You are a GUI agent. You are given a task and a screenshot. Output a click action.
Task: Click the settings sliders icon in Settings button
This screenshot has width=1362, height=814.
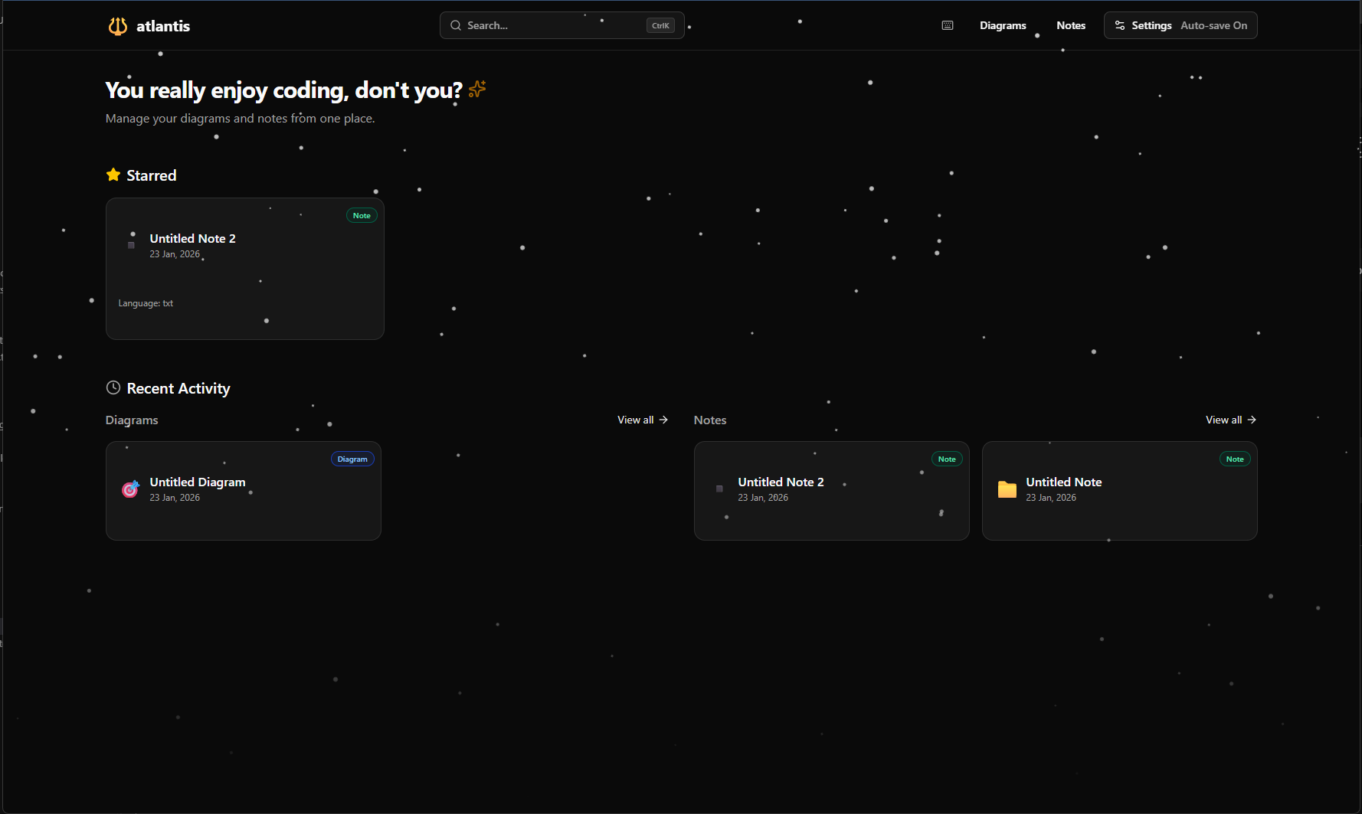coord(1120,25)
